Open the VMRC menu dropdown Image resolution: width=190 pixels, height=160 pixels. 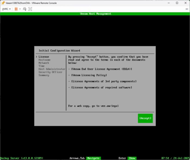pos(6,9)
